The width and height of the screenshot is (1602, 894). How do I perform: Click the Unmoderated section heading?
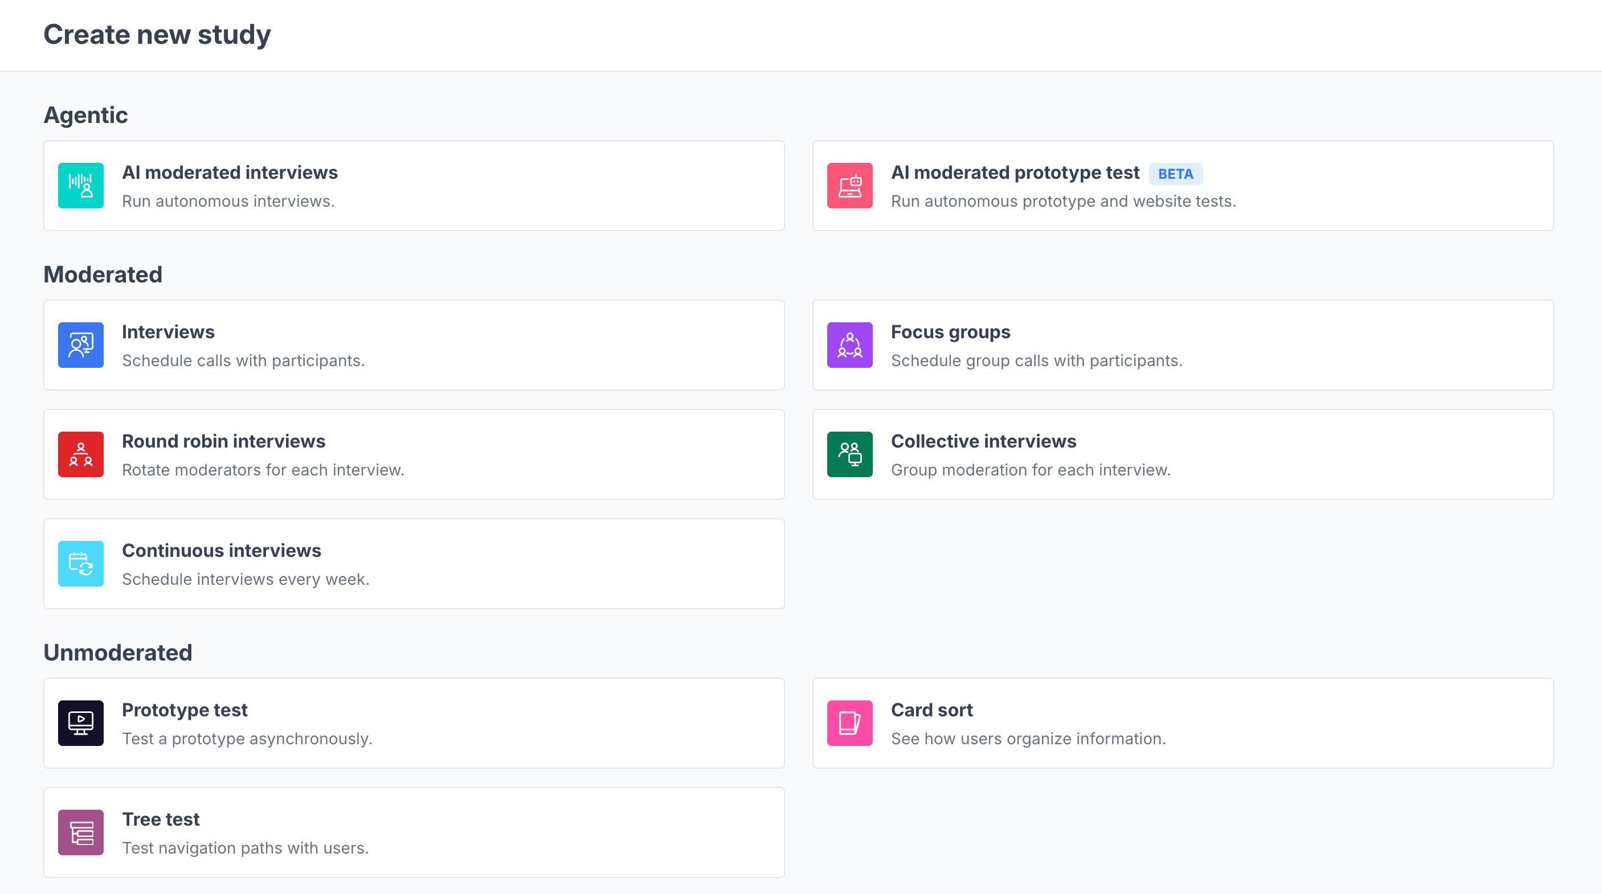coord(117,653)
